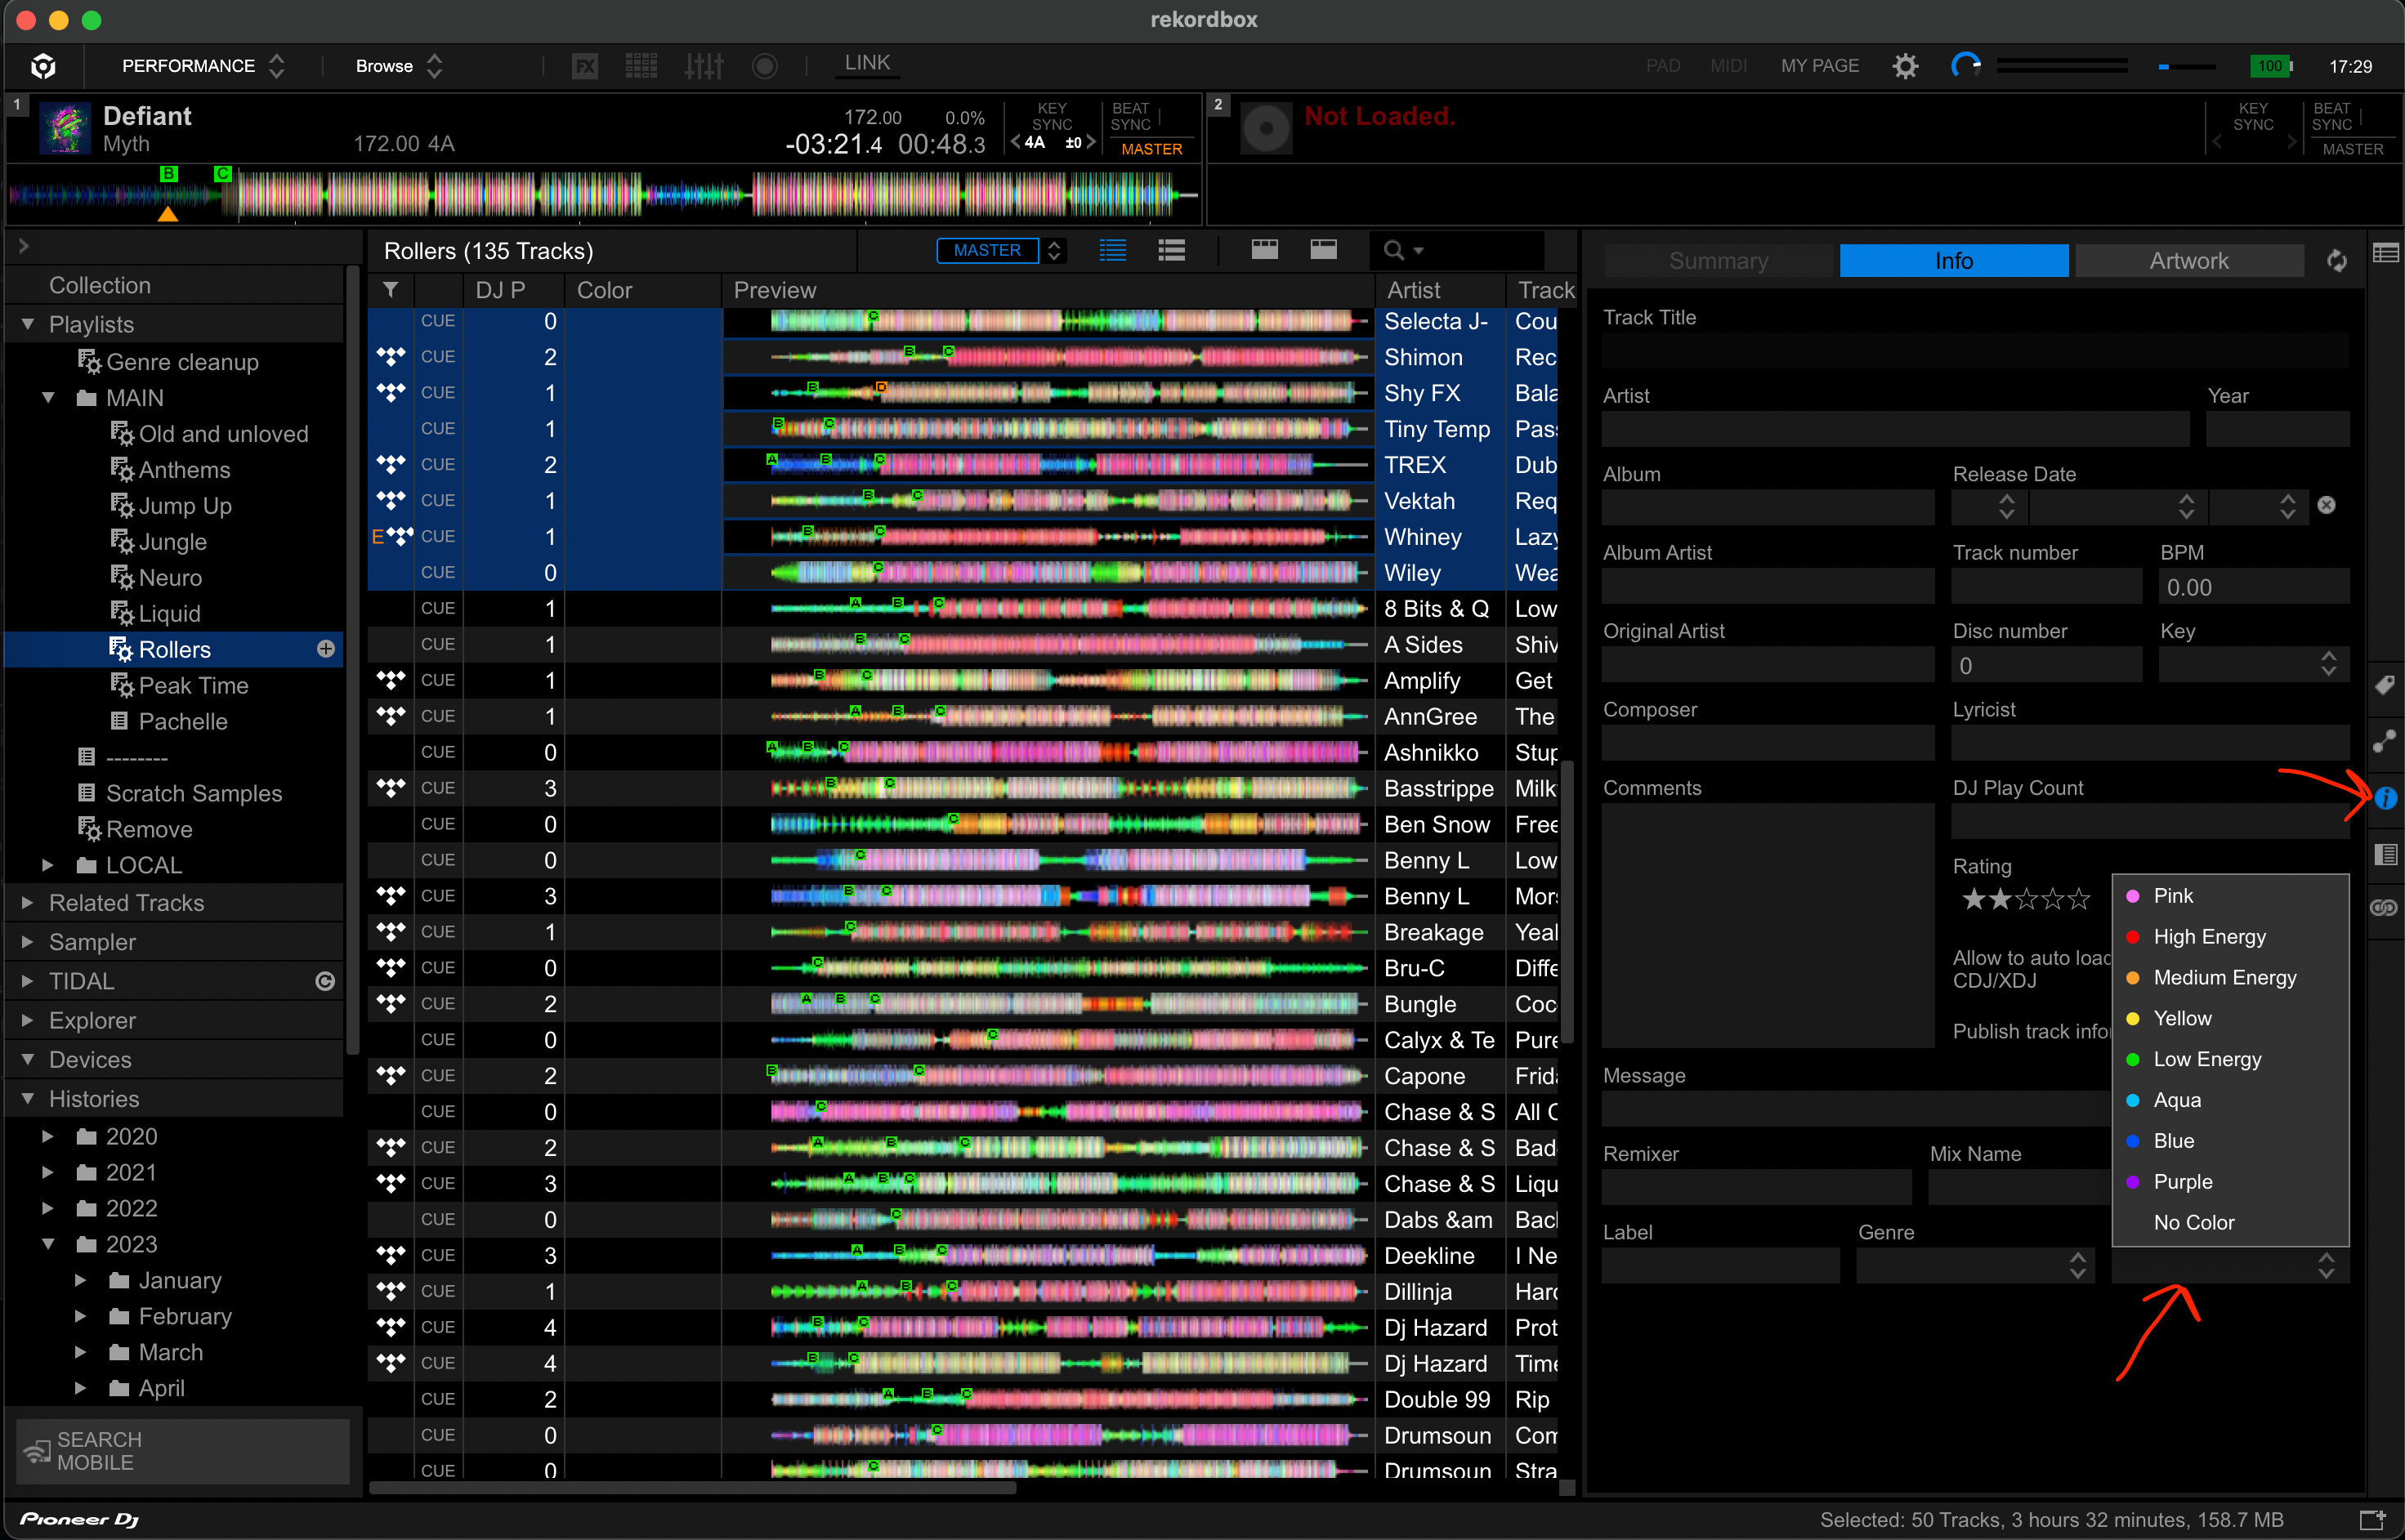Open the Browse layout dropdown
The width and height of the screenshot is (2405, 1540).
399,66
